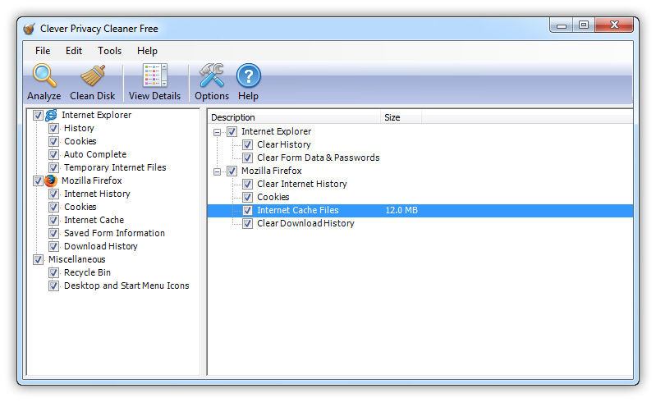The image size is (656, 402).
Task: Uncheck the Miscellaneous group checkbox
Action: (x=38, y=259)
